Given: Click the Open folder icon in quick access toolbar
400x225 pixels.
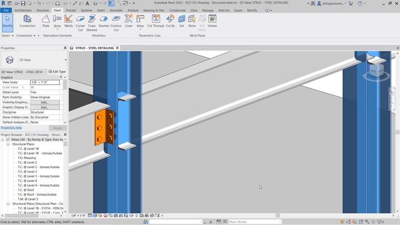Looking at the screenshot, I should coord(17,3).
